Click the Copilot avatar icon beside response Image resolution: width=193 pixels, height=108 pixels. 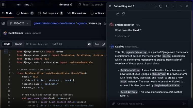tap(111, 47)
